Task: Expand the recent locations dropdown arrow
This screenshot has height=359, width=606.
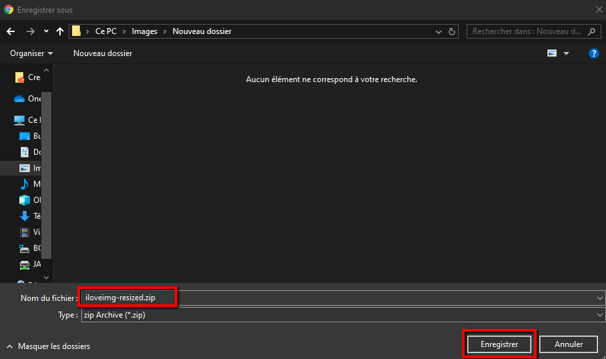Action: pyautogui.click(x=46, y=31)
